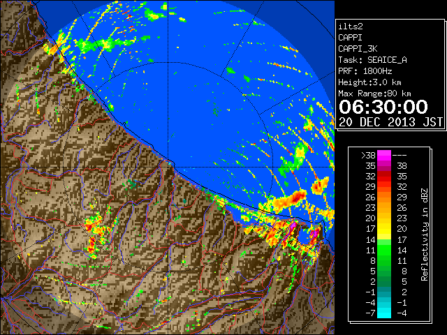Viewport: 447px width, 335px height.
Task: Click the 'Task: SEAICE_A' line
Action: point(372,60)
